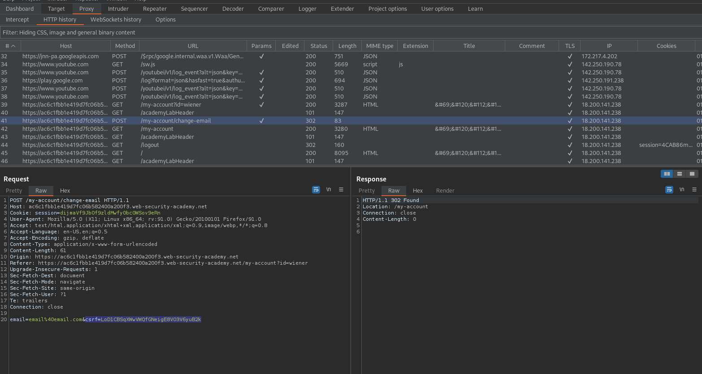This screenshot has height=374, width=702.
Task: Open User options tab
Action: point(438,9)
